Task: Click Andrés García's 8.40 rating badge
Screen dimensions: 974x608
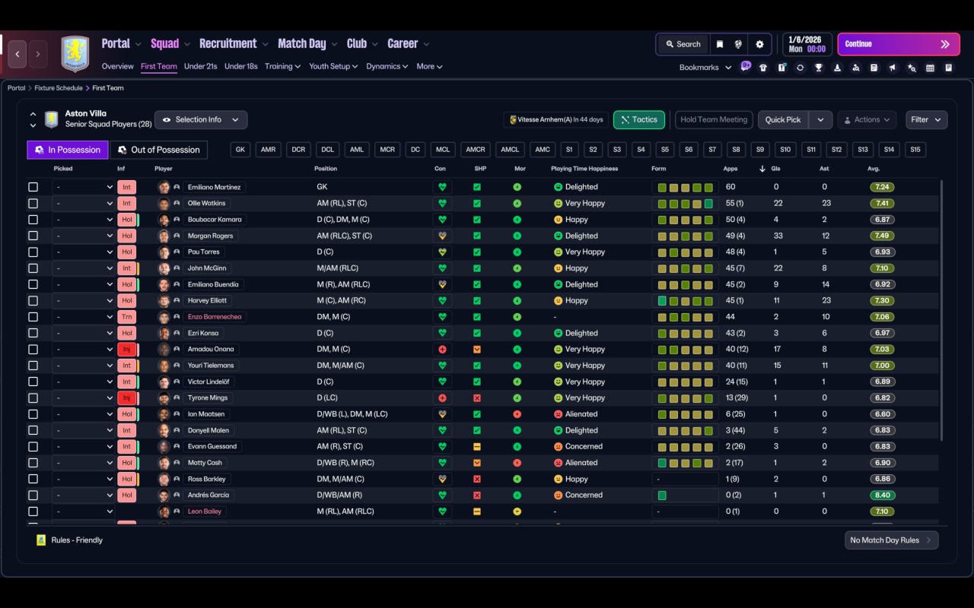Action: [x=883, y=495]
